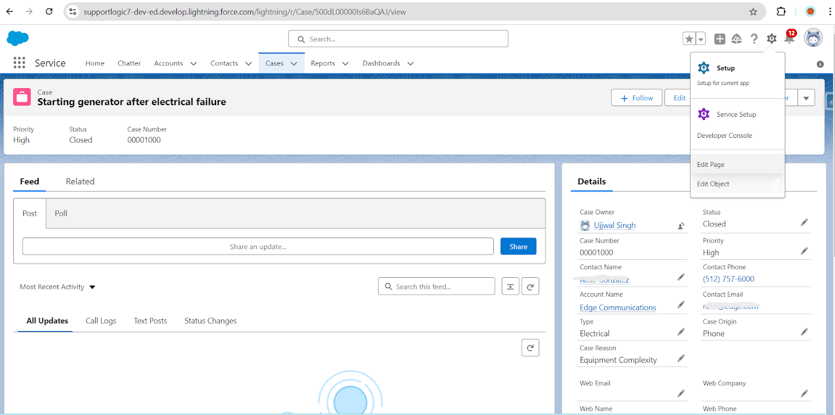Open Edge Communications account link

(x=618, y=307)
